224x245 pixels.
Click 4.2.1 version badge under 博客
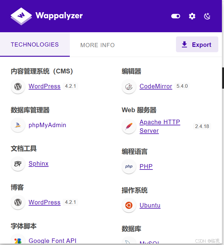coord(70,202)
